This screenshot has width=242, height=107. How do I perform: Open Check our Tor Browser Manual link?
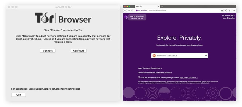159,72
